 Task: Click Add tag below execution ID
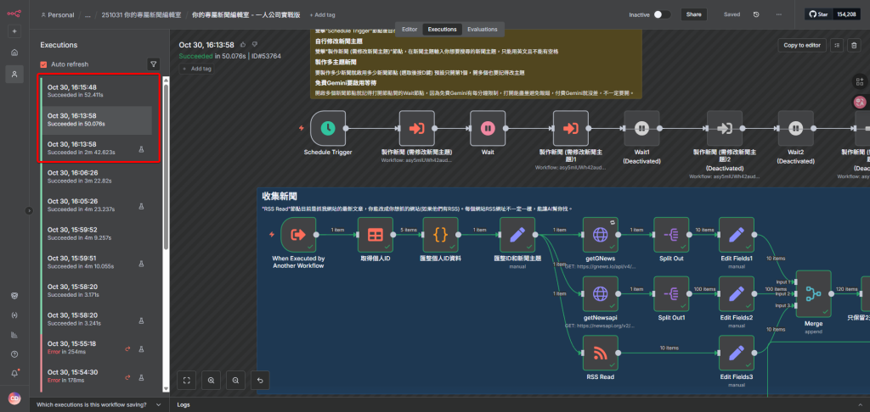[197, 69]
